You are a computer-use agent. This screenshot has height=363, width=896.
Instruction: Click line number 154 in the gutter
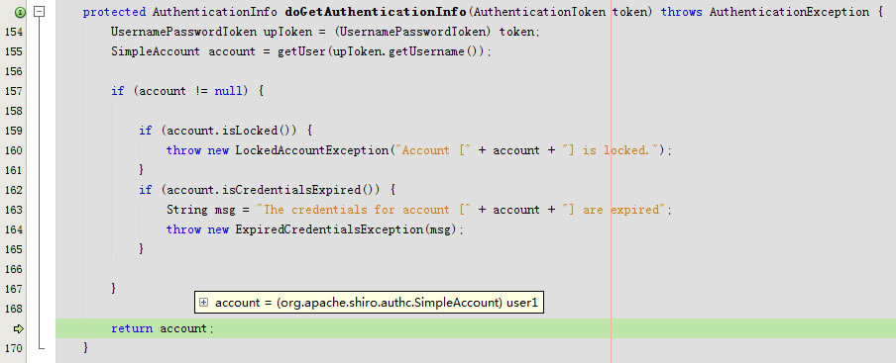point(13,32)
